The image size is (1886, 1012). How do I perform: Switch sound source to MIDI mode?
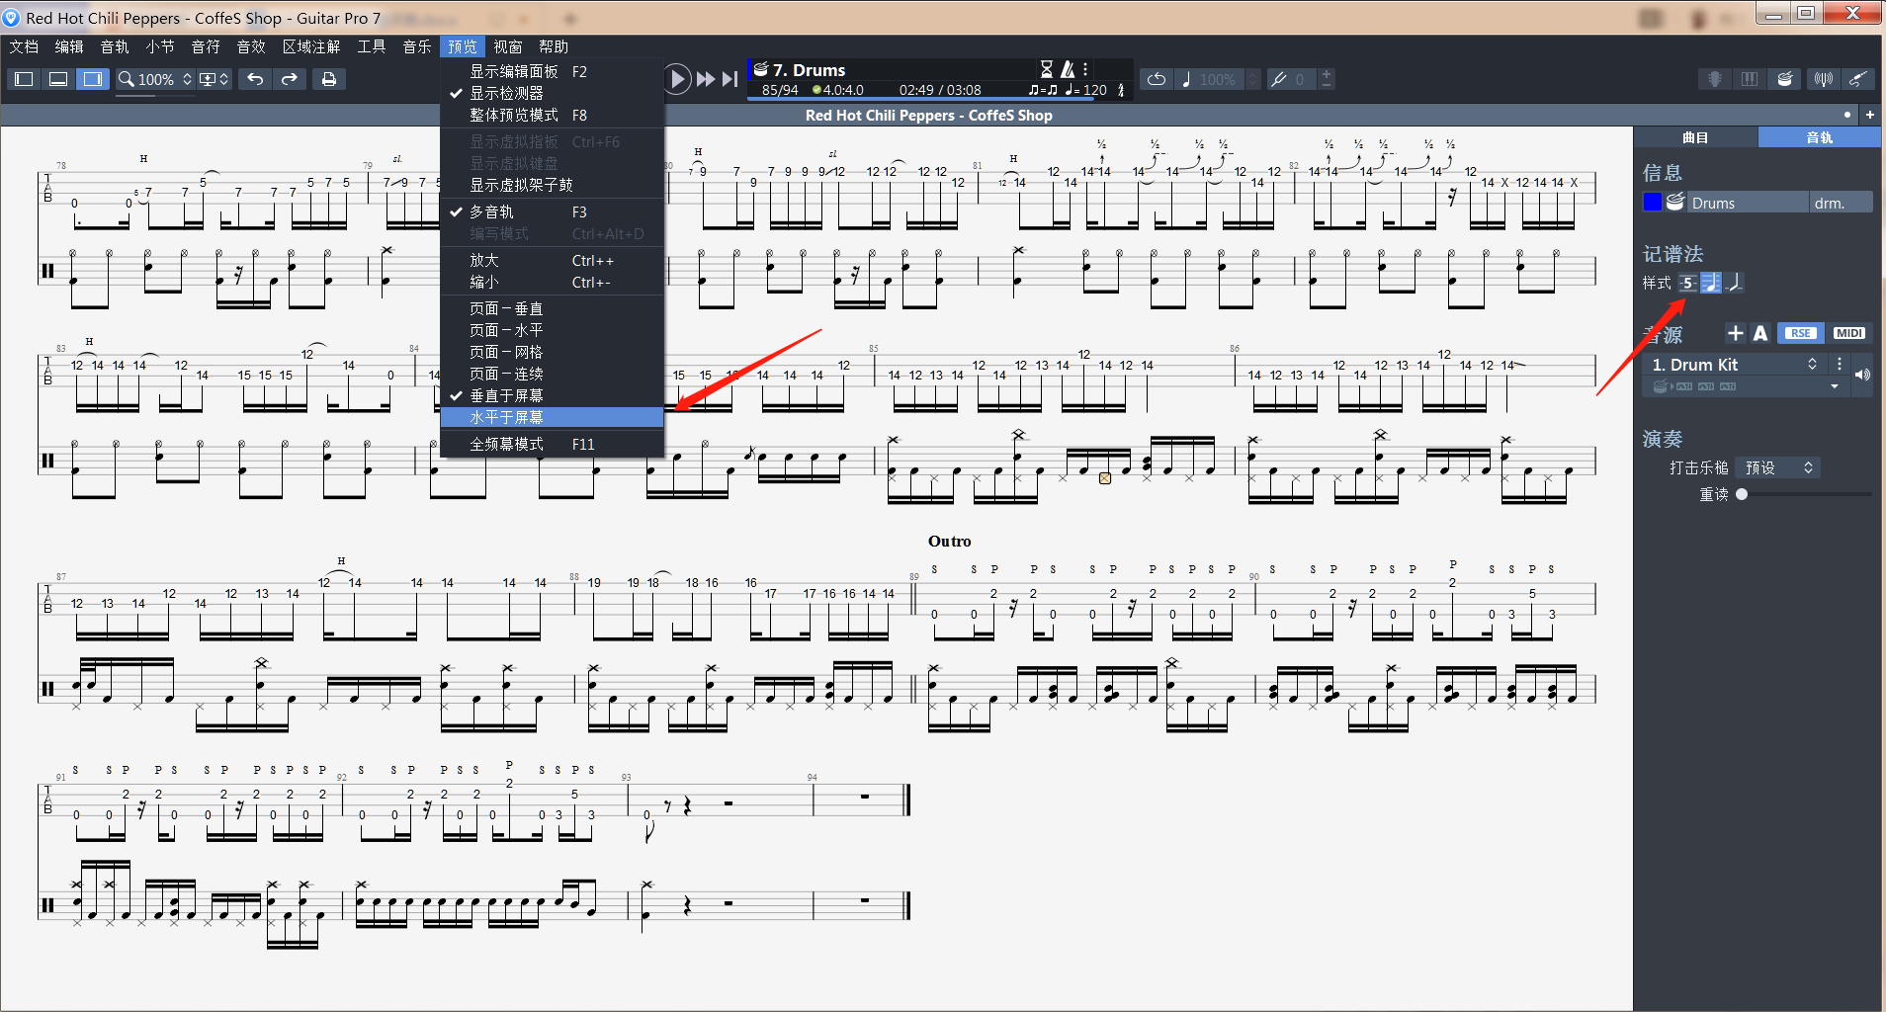pos(1848,334)
